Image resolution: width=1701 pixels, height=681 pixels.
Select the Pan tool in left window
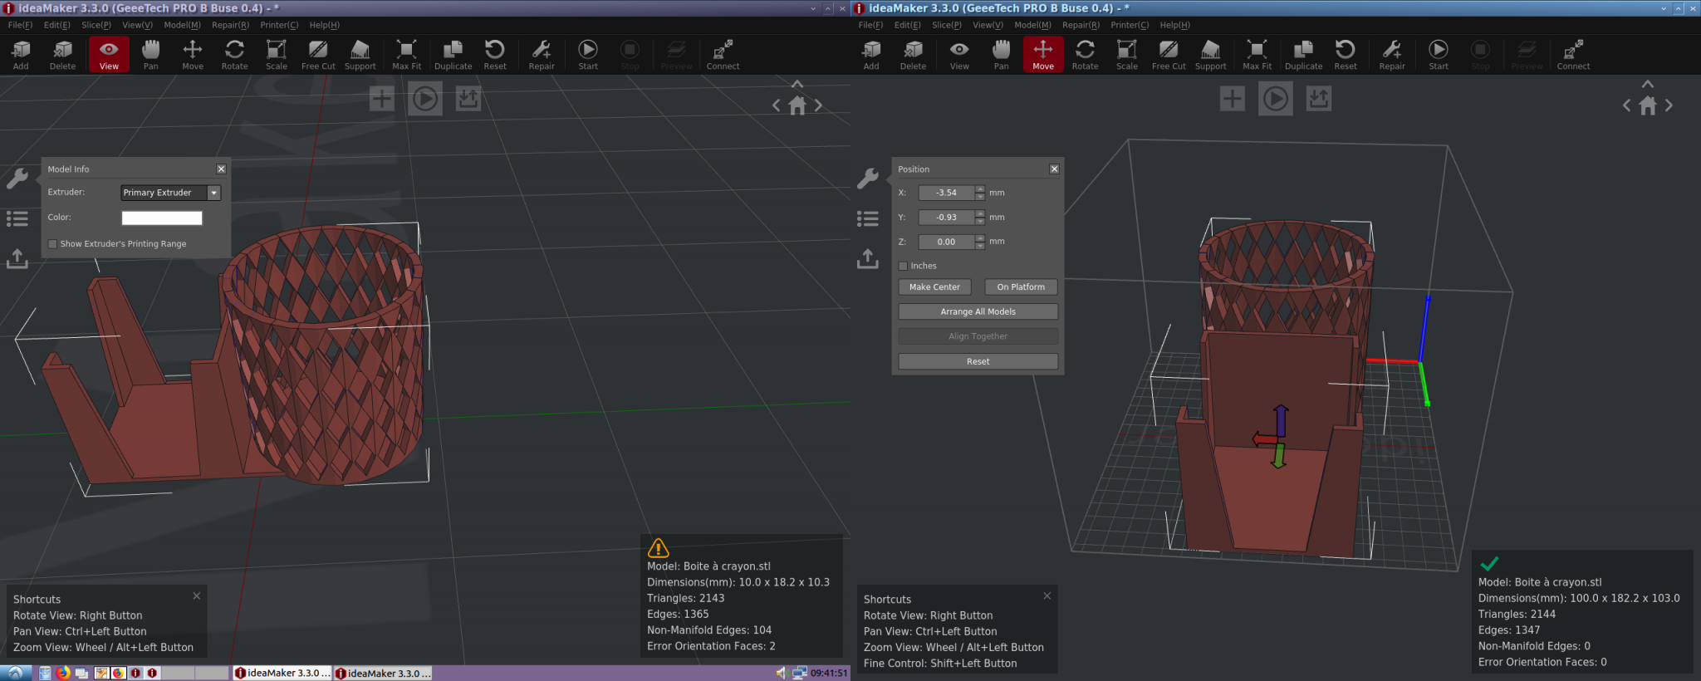150,55
